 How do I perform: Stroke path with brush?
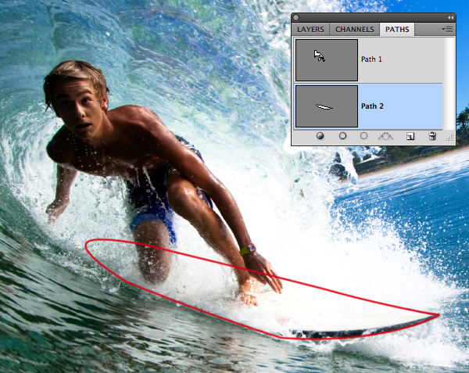click(x=343, y=136)
